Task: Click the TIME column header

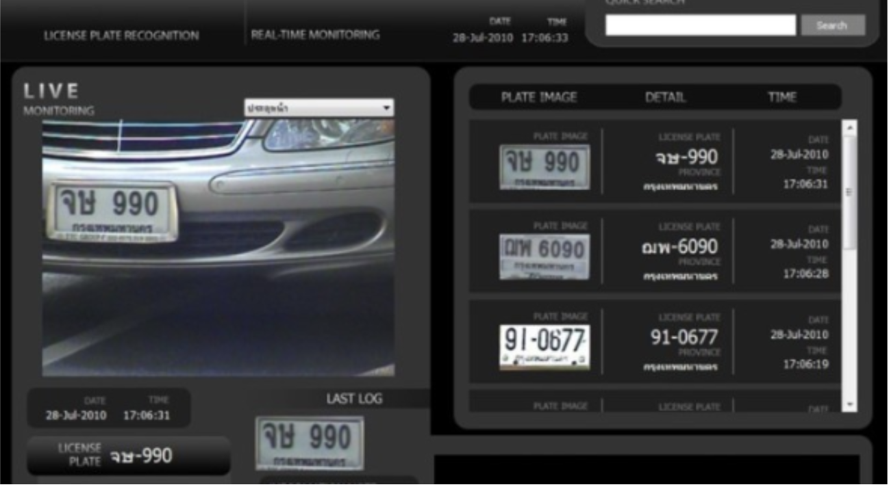Action: click(x=781, y=97)
